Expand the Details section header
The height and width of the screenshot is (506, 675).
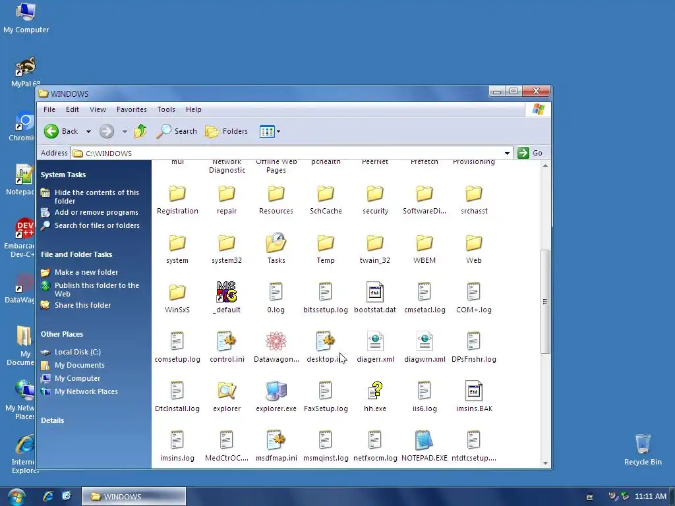53,420
